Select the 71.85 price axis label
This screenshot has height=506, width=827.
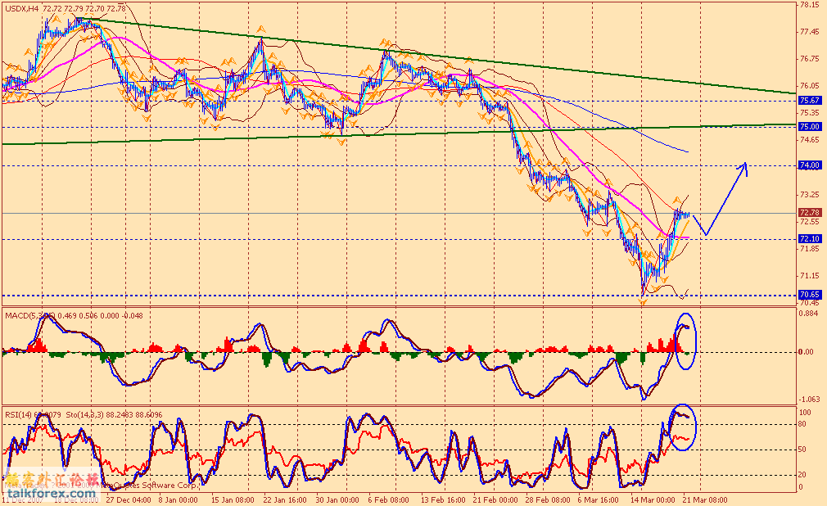809,248
